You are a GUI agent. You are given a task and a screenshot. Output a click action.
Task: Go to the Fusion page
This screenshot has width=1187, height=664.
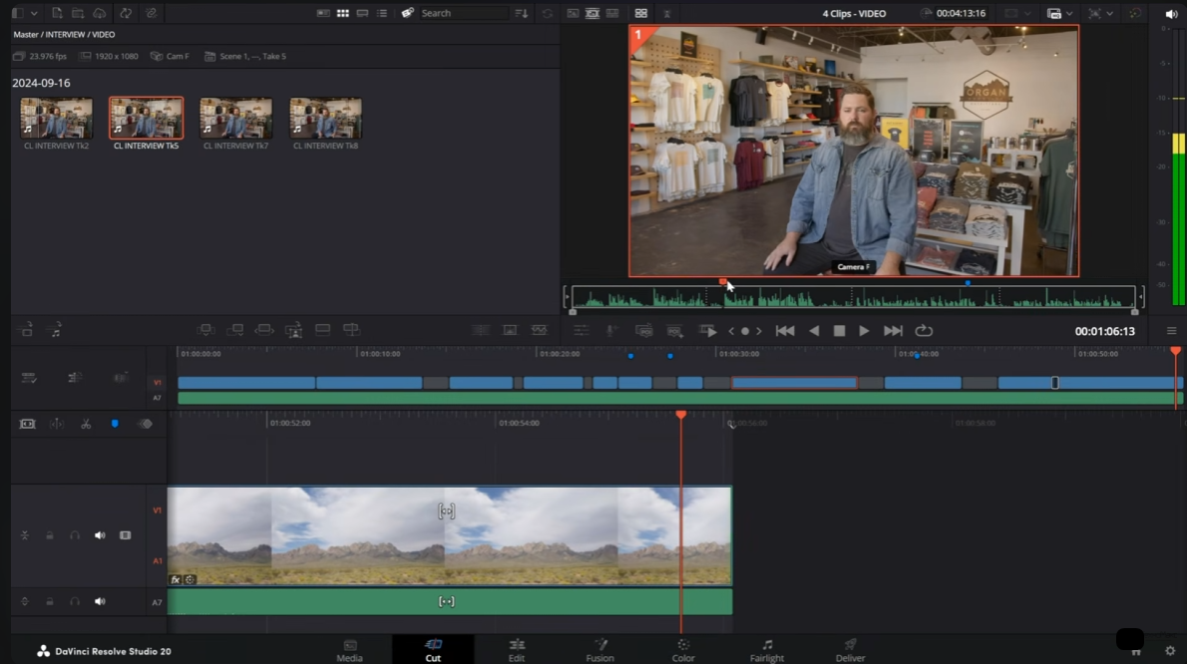(x=599, y=650)
